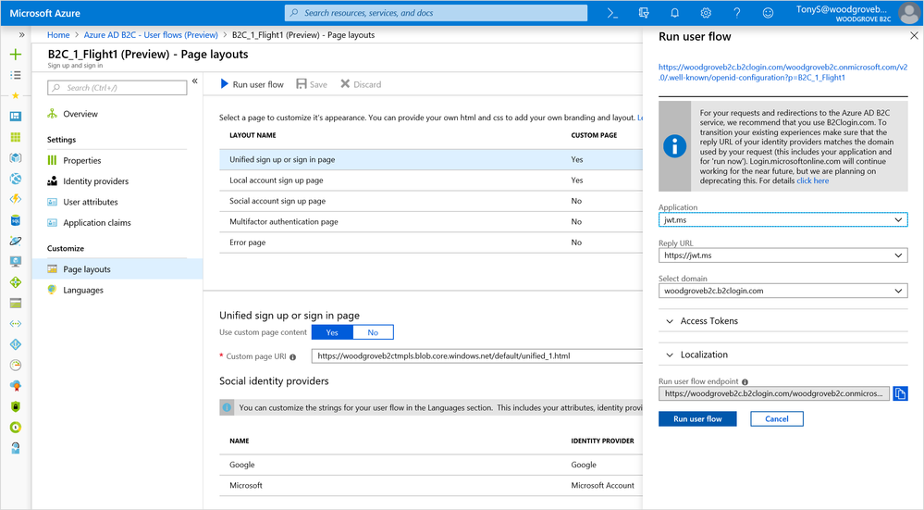
Task: Open the Resource groups cube icon
Action: (x=16, y=157)
